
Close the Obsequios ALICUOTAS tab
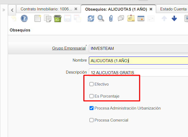(x=151, y=9)
